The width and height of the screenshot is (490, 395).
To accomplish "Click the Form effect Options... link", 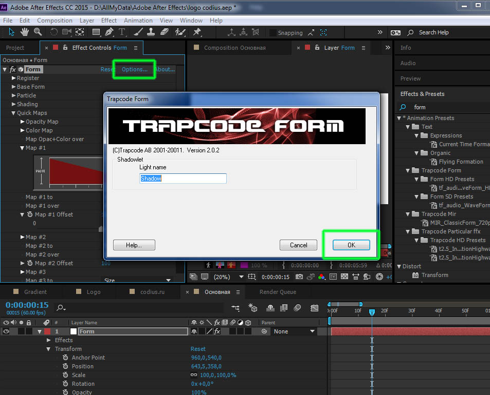I will [135, 69].
